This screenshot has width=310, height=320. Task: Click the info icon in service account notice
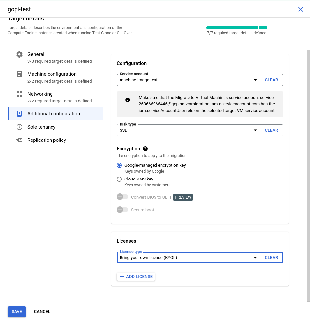[x=128, y=100]
